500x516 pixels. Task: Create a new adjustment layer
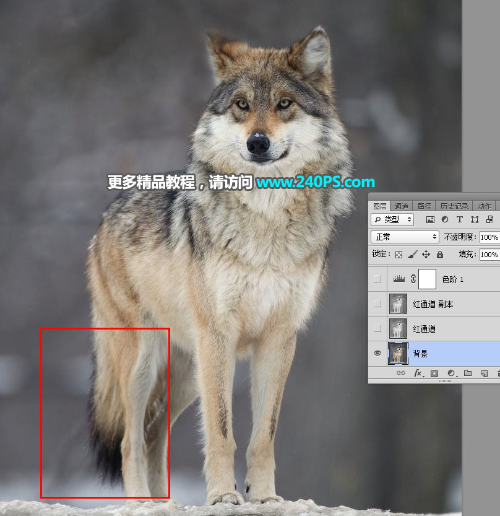[450, 374]
